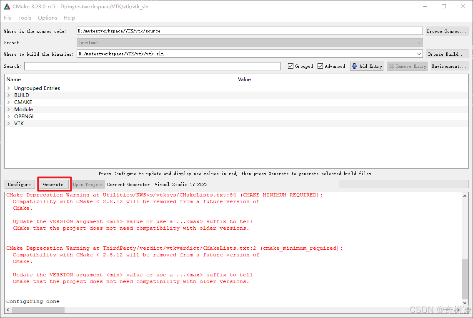The height and width of the screenshot is (318, 473).
Task: Click the Name column header
Action: (120, 79)
